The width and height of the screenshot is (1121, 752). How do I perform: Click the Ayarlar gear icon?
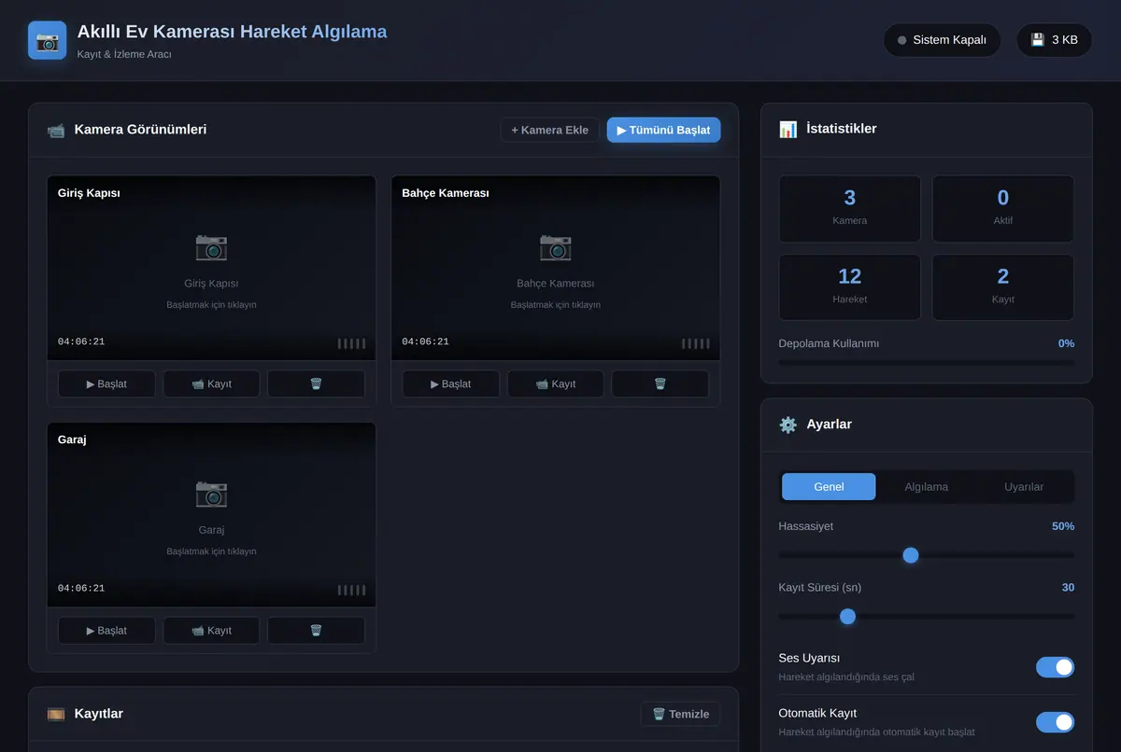coord(788,425)
